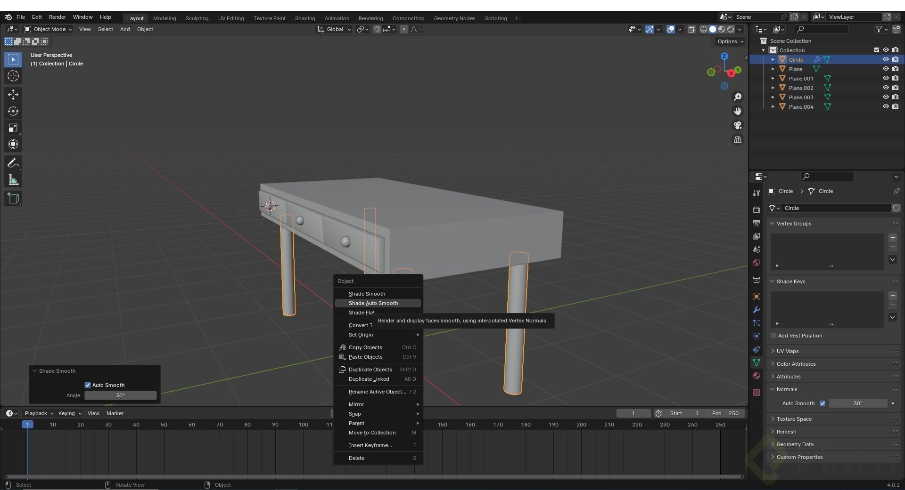Hide Plane.002 in viewport via eye icon
905x490 pixels.
(x=886, y=88)
